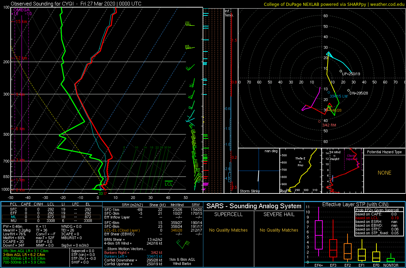The width and height of the screenshot is (406, 268).
Task: Click the green LCL marker on skew-T
Action: (x=169, y=184)
